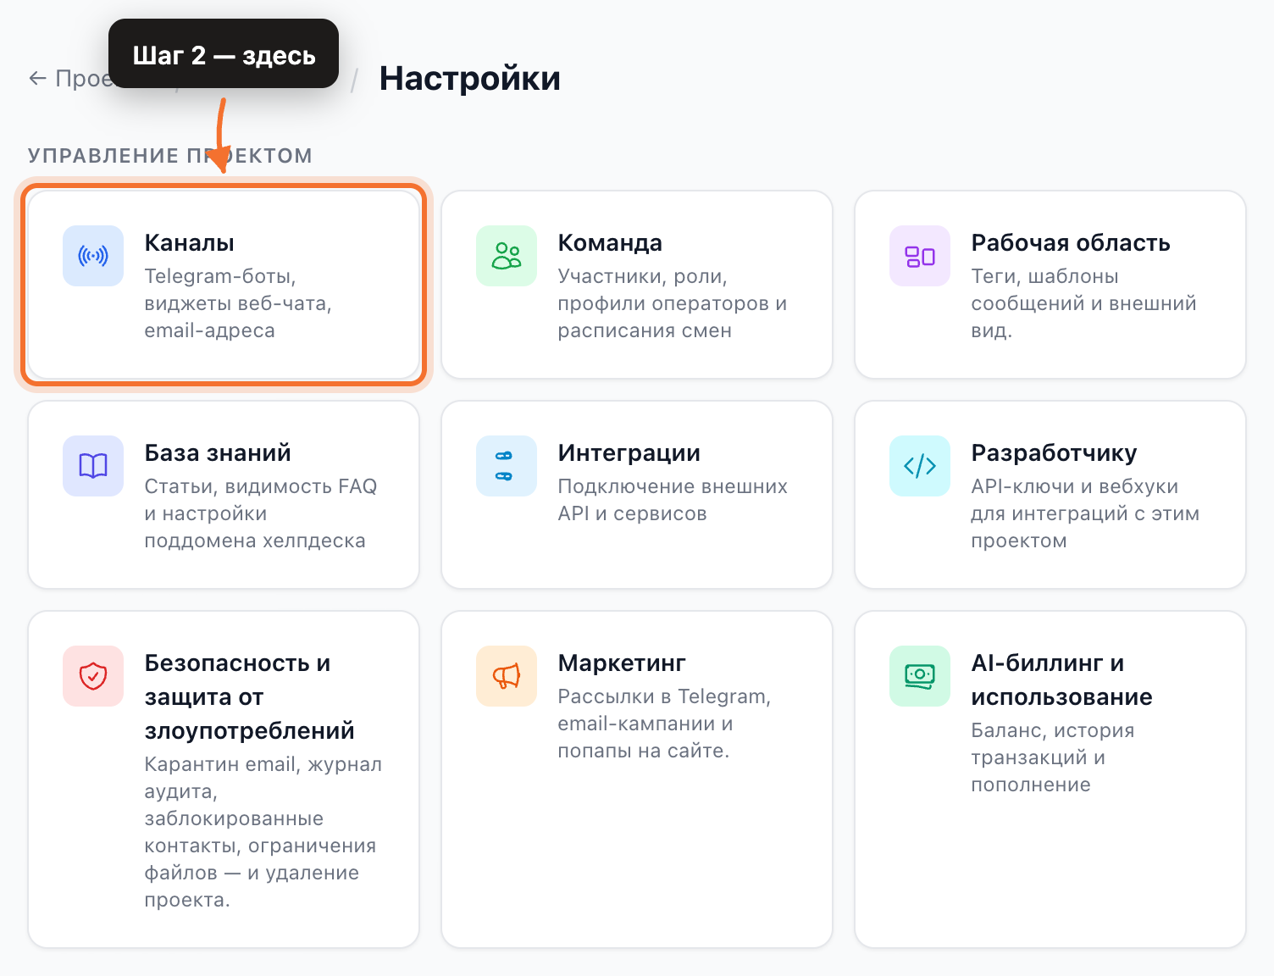Click the УПРАВЛЕНИЕ ПРОЕКТОМ section label
The width and height of the screenshot is (1274, 976).
(170, 156)
